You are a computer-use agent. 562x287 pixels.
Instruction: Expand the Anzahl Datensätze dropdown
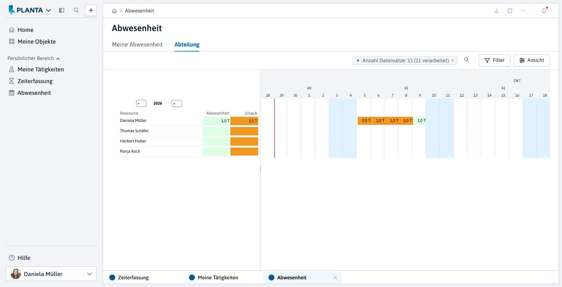(405, 60)
